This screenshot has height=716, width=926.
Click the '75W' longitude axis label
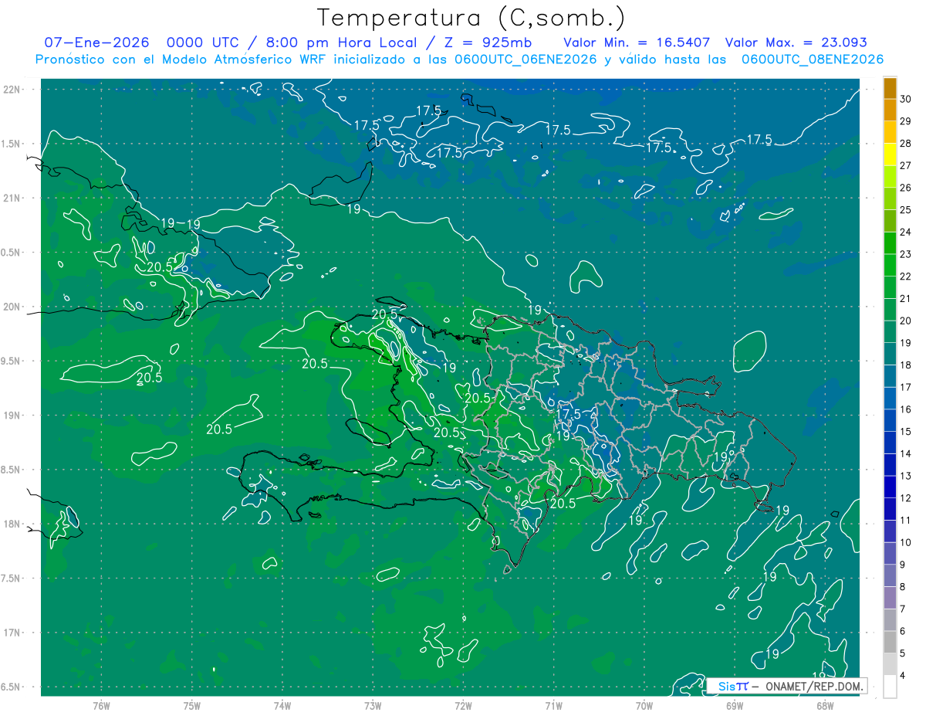point(192,705)
